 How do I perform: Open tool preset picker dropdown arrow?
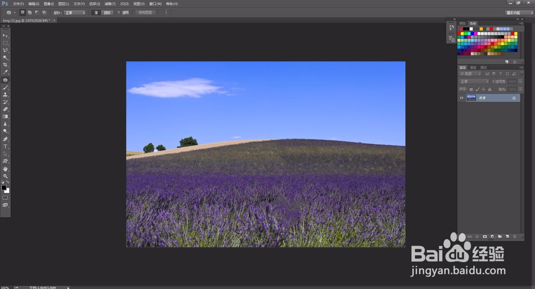tap(14, 13)
